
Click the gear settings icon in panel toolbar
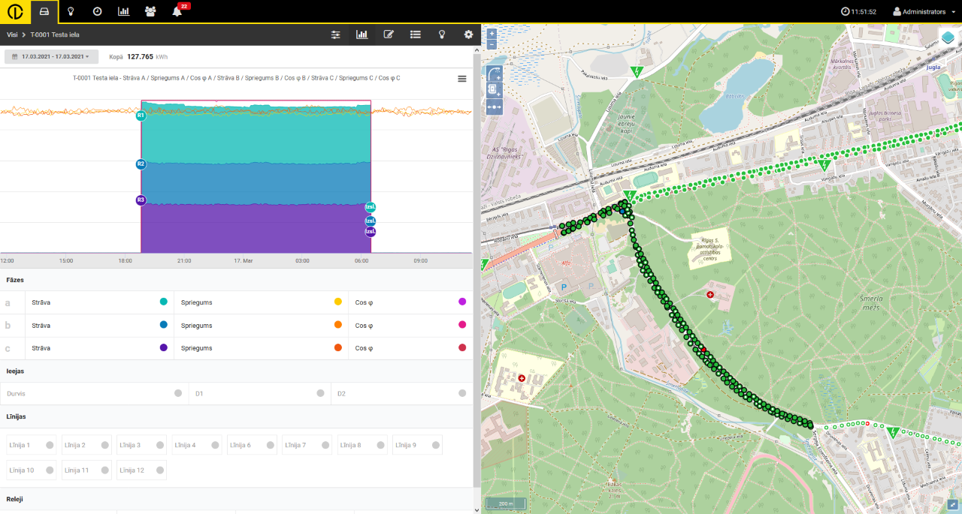coord(469,35)
